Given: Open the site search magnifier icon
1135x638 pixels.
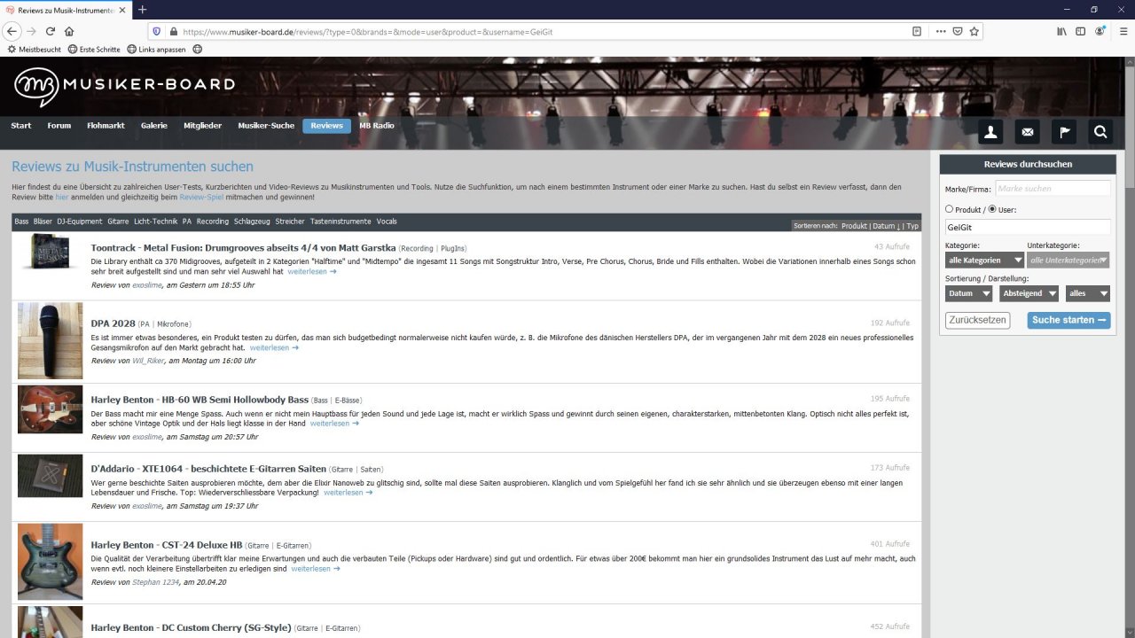Looking at the screenshot, I should [x=1100, y=132].
